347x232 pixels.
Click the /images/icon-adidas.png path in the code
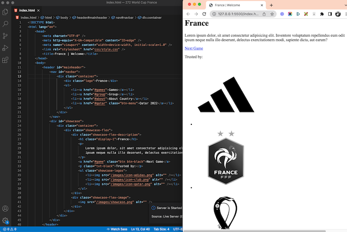[132, 175]
